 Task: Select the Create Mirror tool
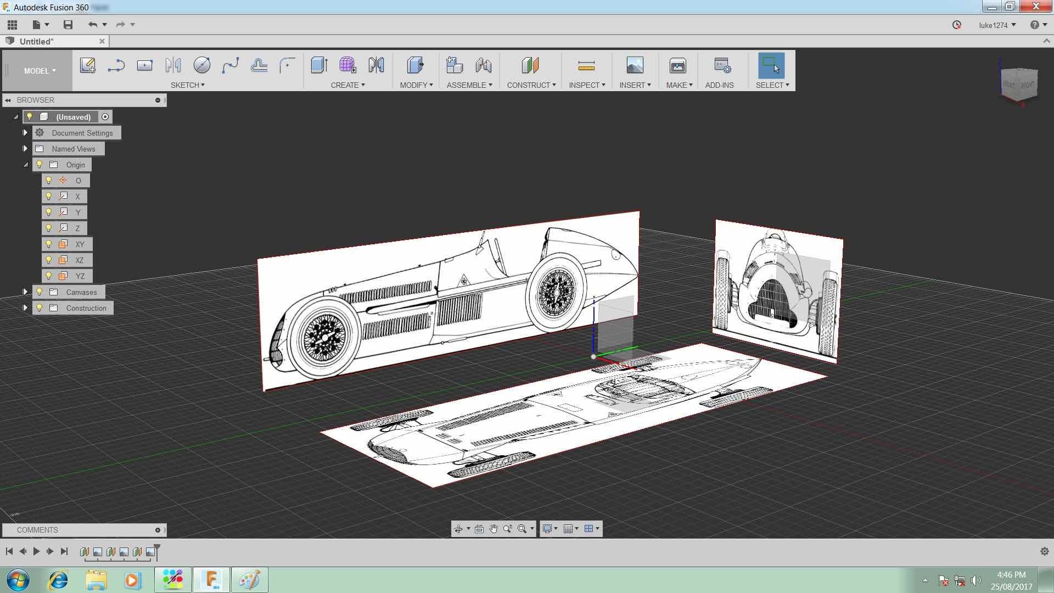[x=376, y=65]
